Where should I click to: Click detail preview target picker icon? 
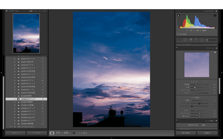click(x=178, y=53)
